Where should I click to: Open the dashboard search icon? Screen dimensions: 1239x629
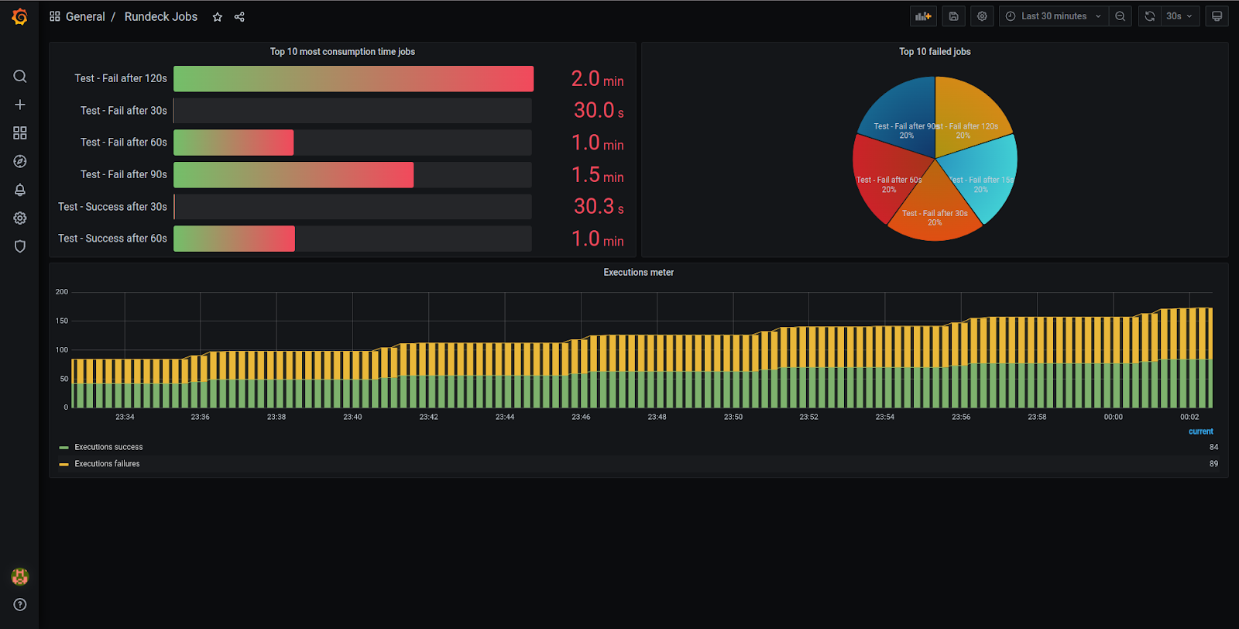pos(20,76)
